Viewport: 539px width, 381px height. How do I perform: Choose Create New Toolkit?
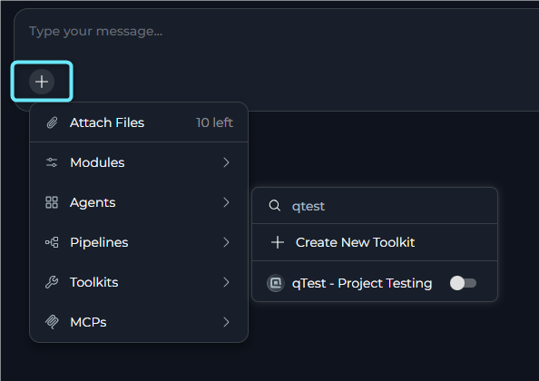(x=375, y=242)
